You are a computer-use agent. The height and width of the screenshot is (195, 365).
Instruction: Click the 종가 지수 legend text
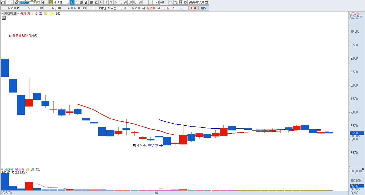pos(26,13)
